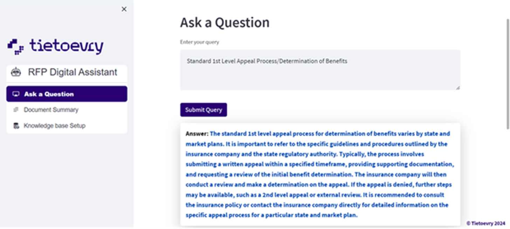Click the Ask a Question page heading
The height and width of the screenshot is (229, 510).
click(225, 23)
